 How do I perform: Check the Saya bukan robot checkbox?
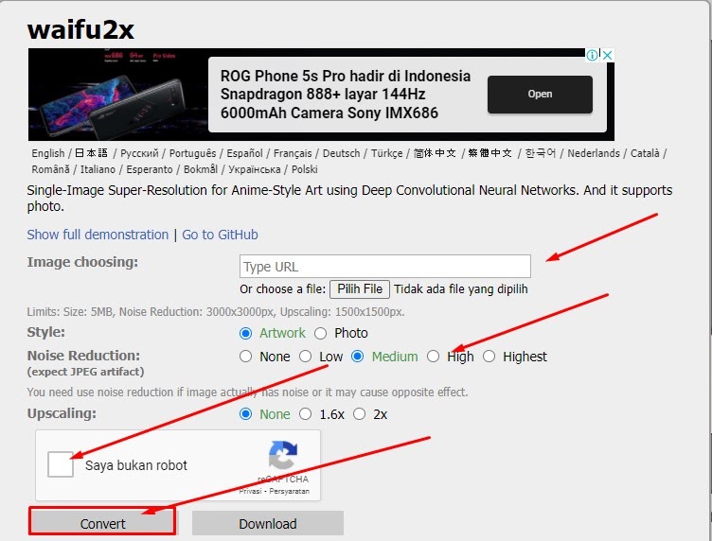[61, 464]
